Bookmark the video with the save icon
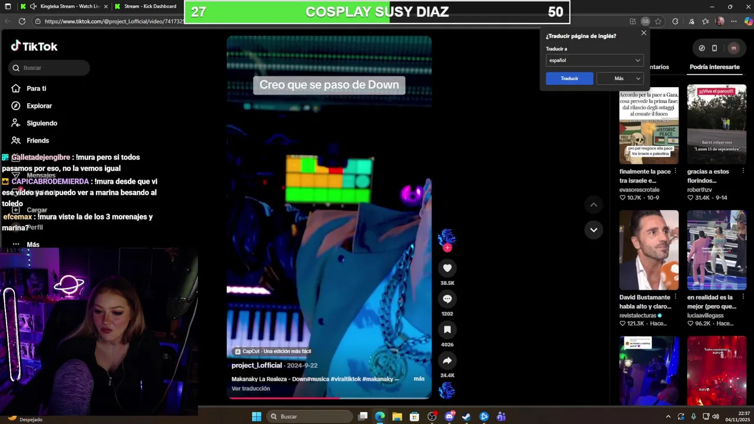 pos(447,330)
